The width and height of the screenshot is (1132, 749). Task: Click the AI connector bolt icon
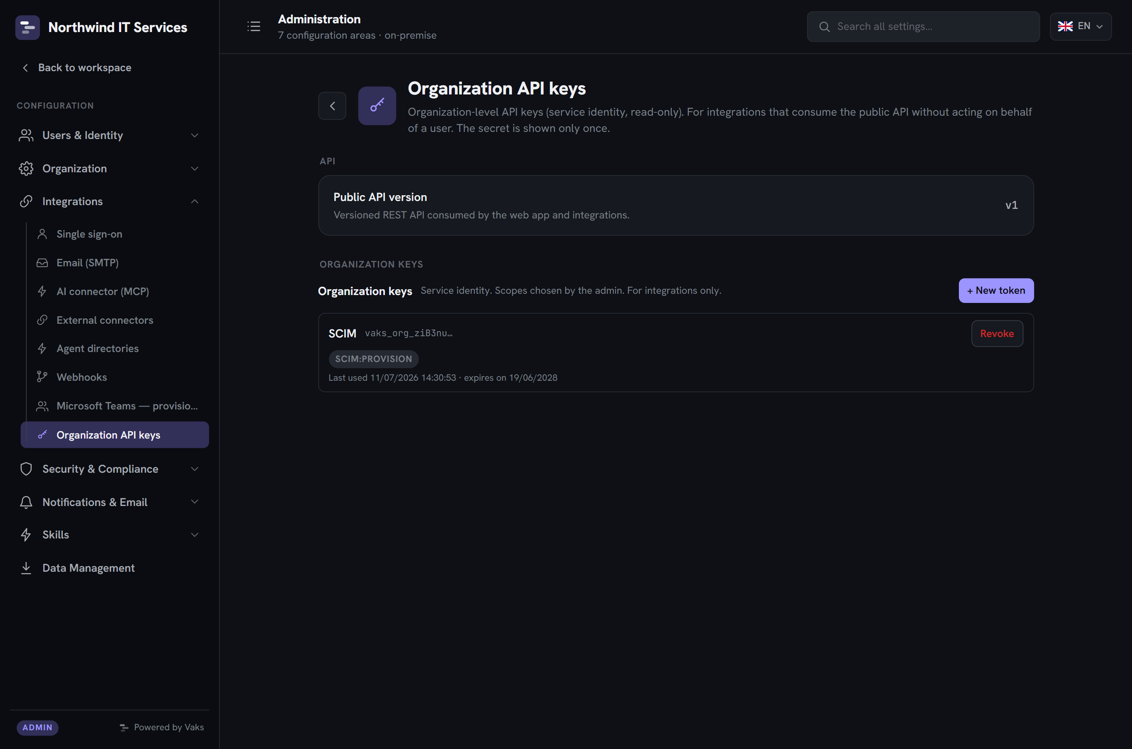[42, 291]
